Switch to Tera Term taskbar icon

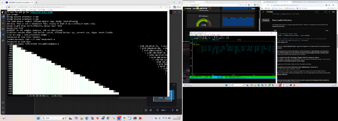point(124,118)
